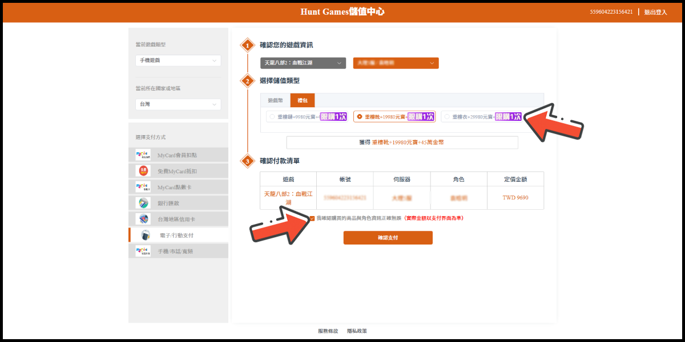Switch to the 遊戲幣 tab
This screenshot has height=342, width=685.
click(x=275, y=100)
